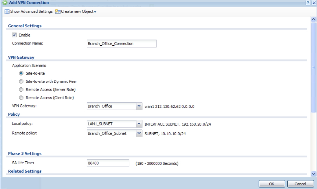Image resolution: width=317 pixels, height=189 pixels.
Task: Click the INTERFACE SUBNET, 192.168.20.0/24 text
Action: pyautogui.click(x=178, y=124)
